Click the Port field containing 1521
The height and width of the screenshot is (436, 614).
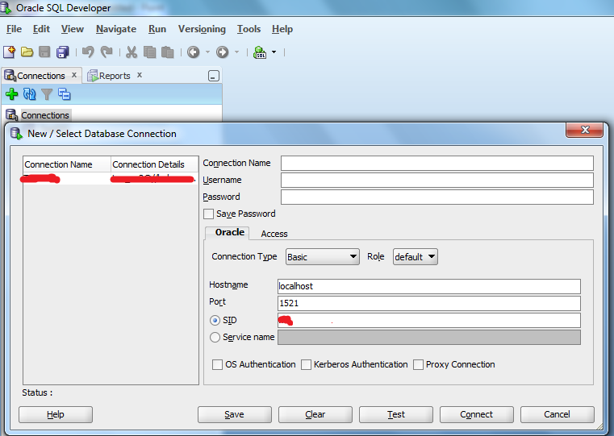click(x=428, y=303)
